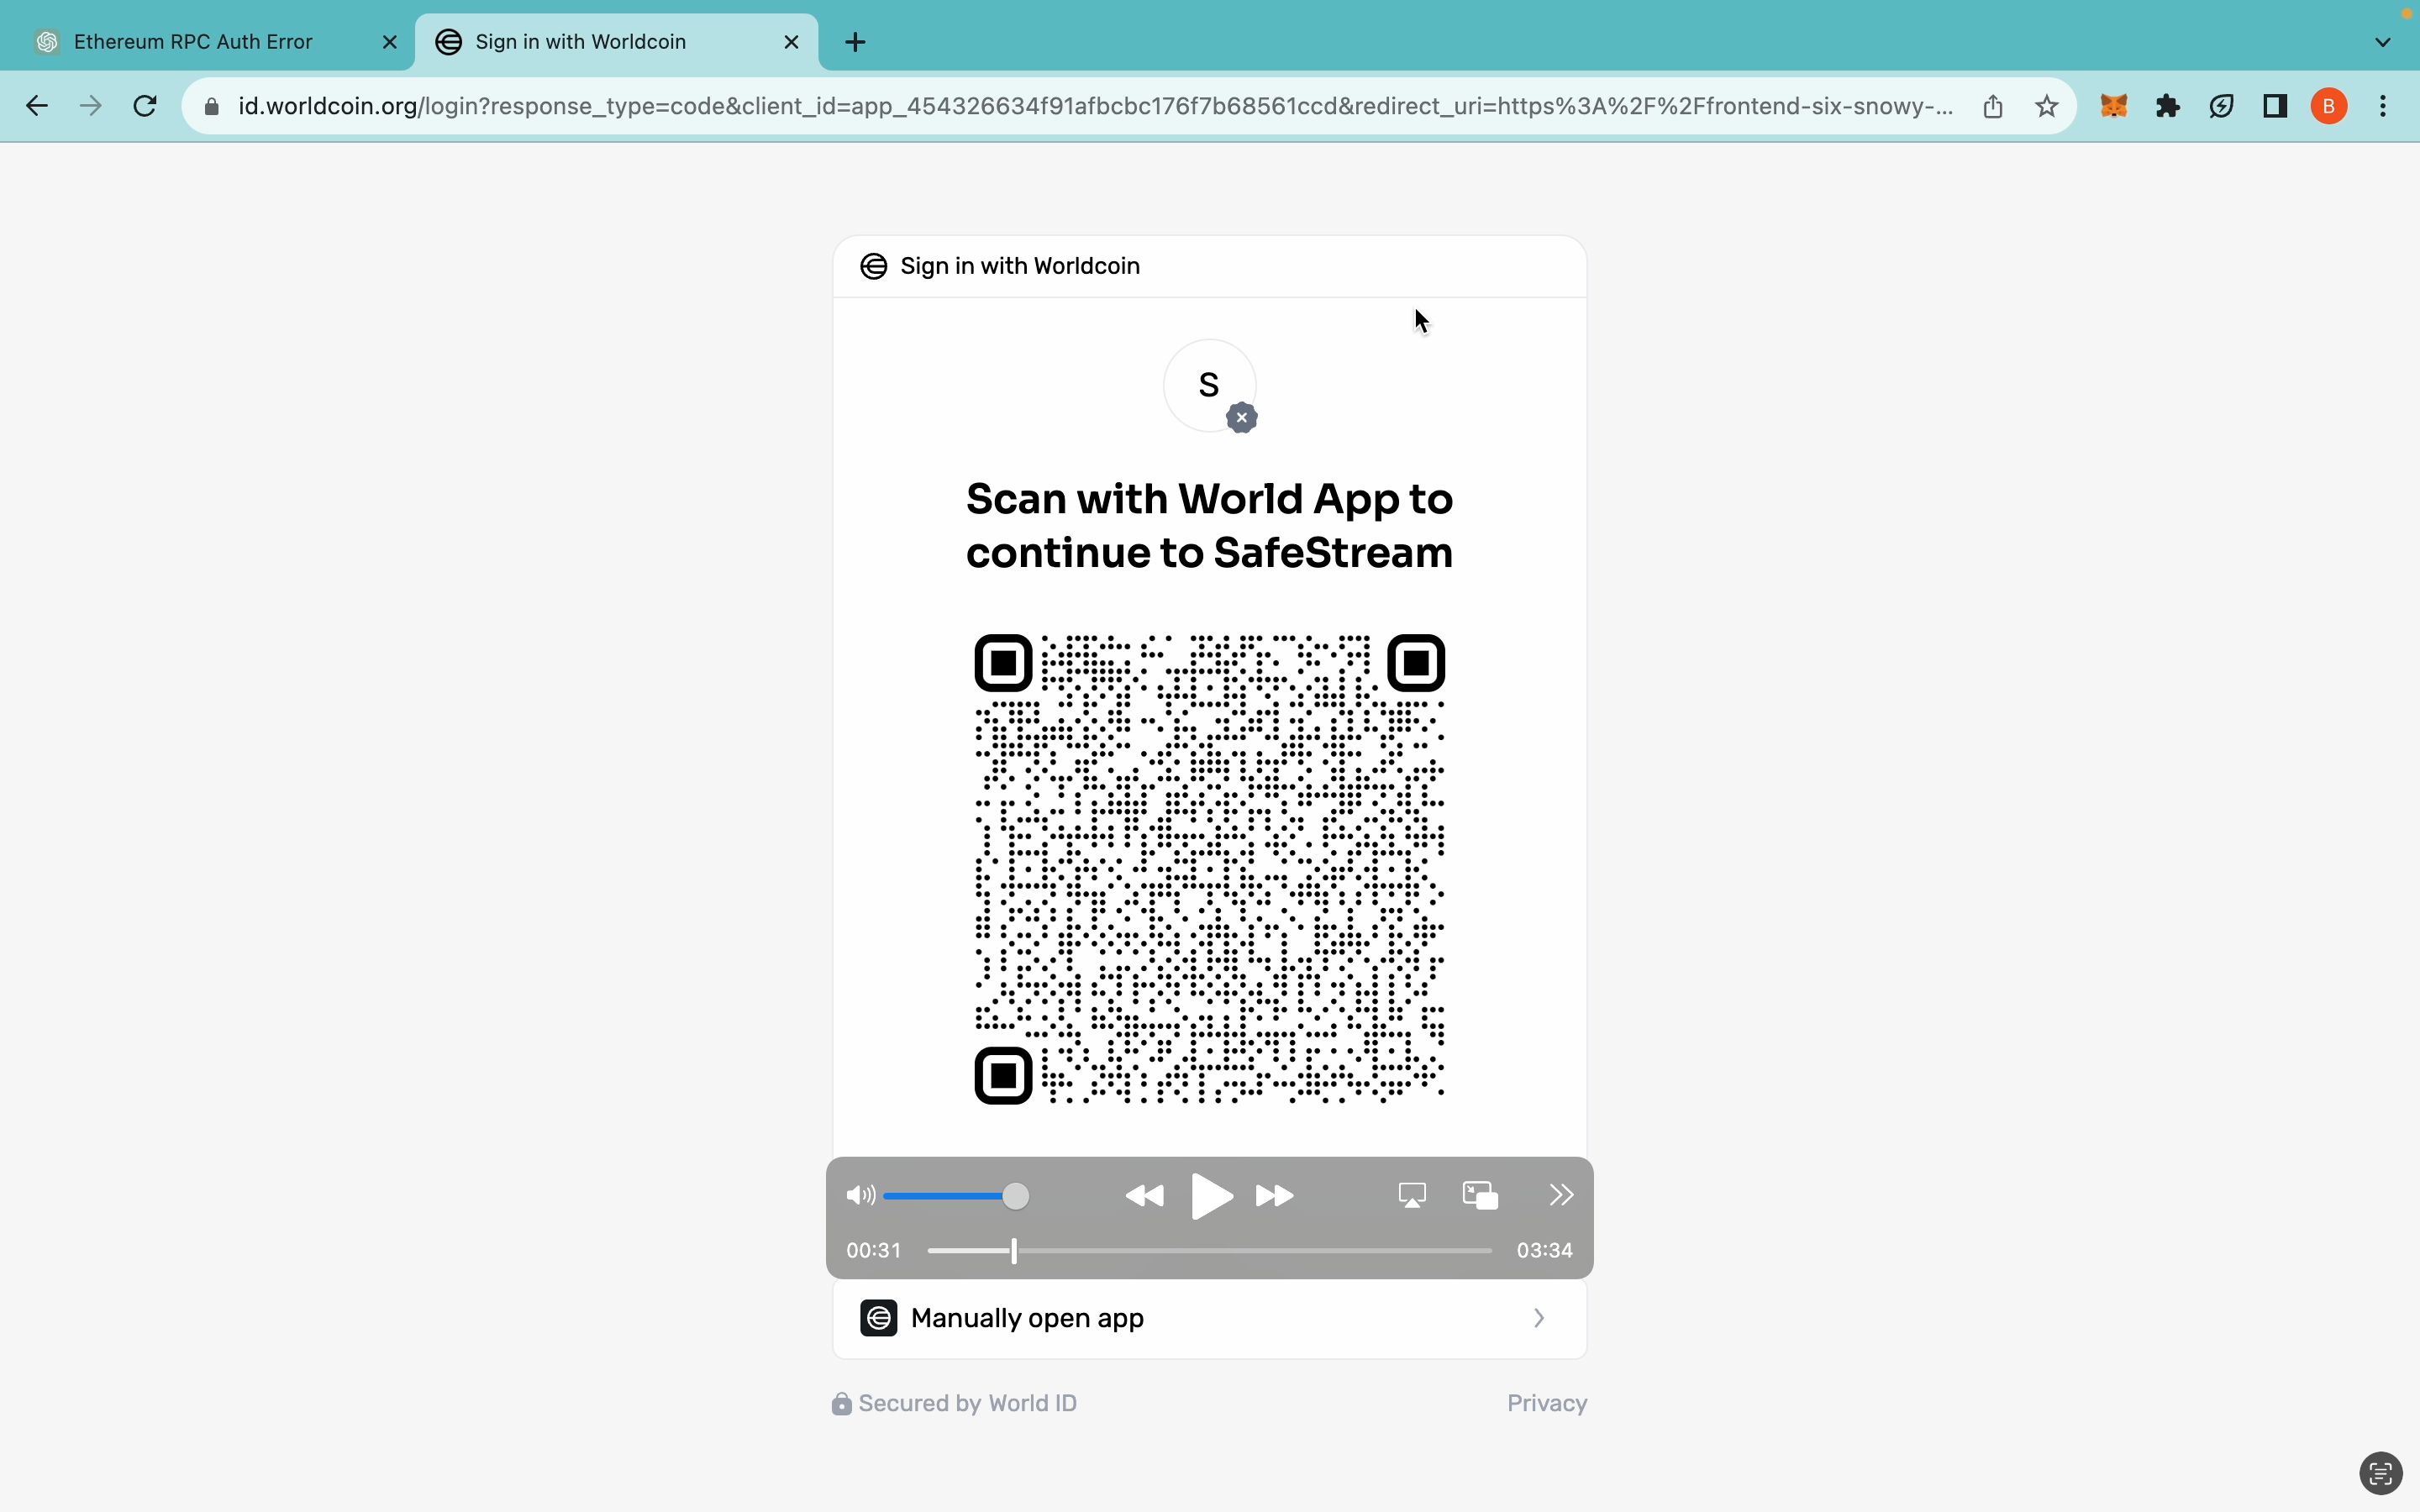Click the World App QR code

(1210, 869)
